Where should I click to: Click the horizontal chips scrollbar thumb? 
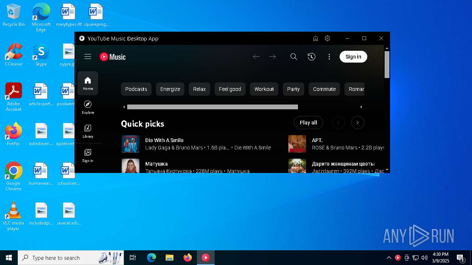coord(212,107)
